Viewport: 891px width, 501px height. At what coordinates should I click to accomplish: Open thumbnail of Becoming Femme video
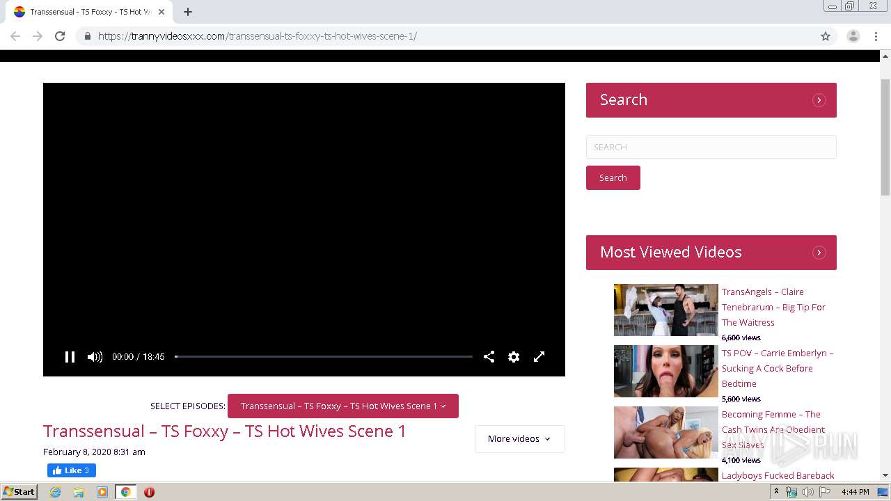tap(666, 432)
